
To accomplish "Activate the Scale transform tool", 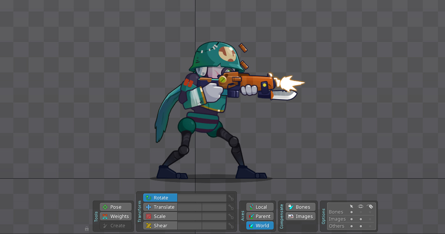I will tap(160, 216).
